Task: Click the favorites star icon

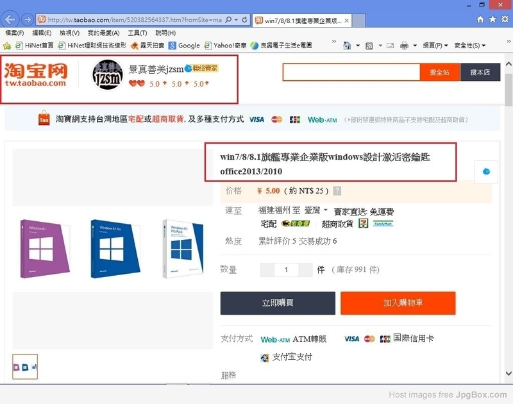Action: point(492,19)
